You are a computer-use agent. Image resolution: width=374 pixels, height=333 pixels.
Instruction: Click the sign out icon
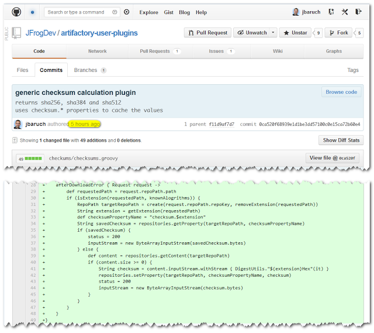click(358, 12)
